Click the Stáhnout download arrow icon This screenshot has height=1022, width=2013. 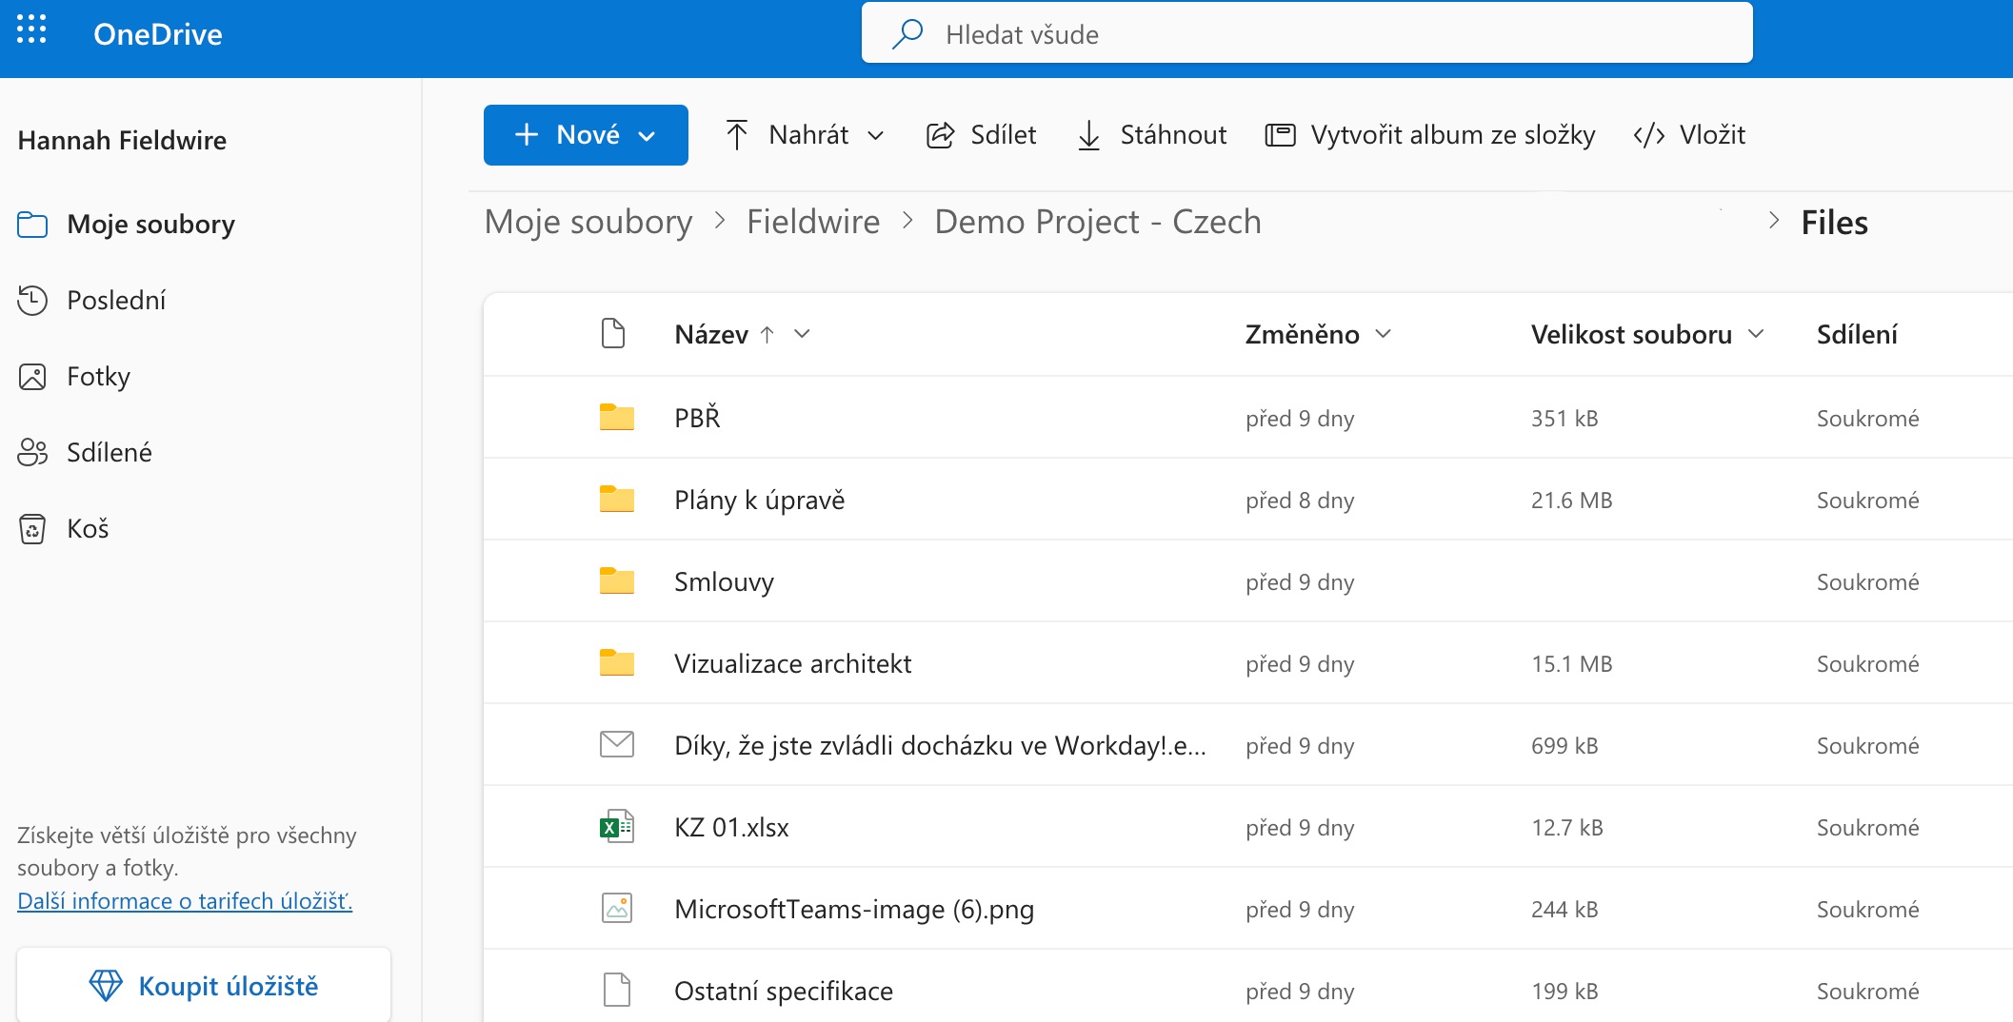pos(1088,135)
